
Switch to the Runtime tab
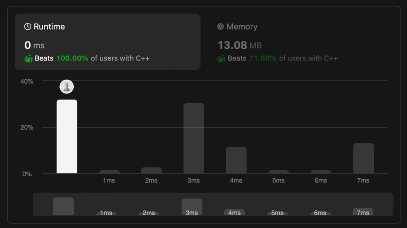click(x=107, y=42)
